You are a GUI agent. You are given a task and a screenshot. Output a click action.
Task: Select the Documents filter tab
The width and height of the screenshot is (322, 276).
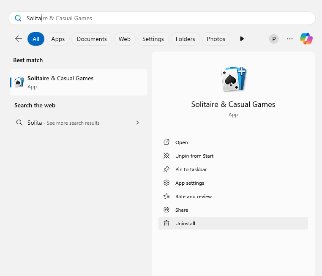(92, 39)
